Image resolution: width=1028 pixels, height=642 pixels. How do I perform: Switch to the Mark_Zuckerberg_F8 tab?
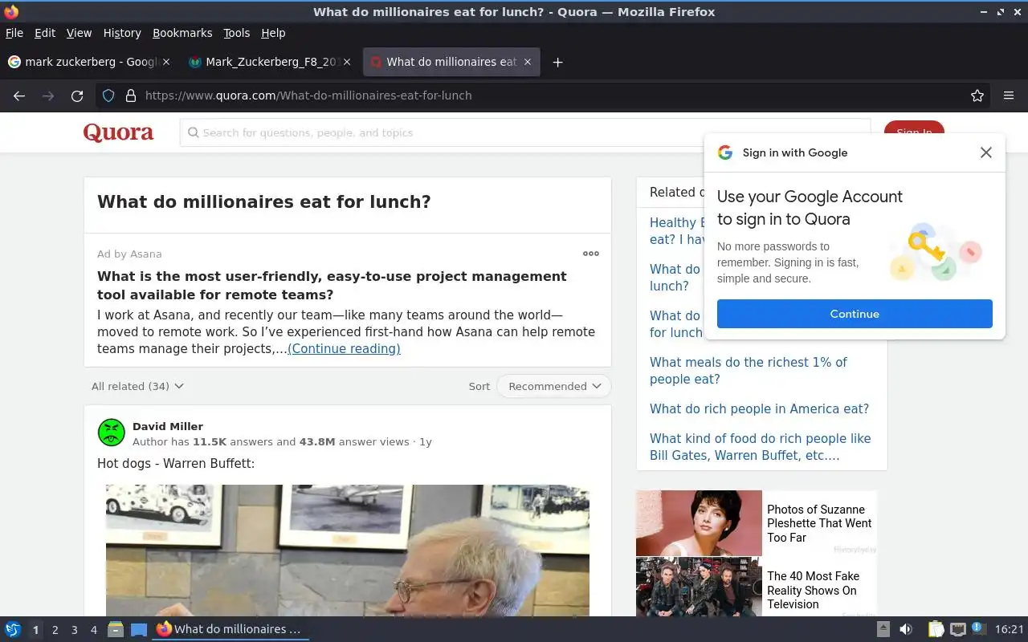click(x=270, y=62)
